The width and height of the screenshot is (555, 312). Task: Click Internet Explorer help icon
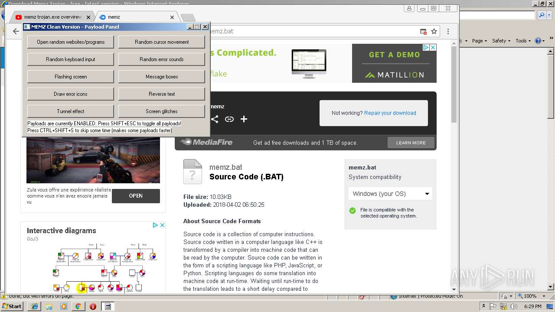(538, 41)
